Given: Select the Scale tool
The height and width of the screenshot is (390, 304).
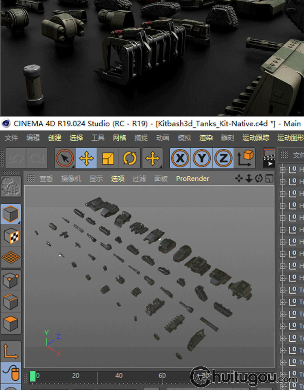Looking at the screenshot, I should tap(108, 158).
